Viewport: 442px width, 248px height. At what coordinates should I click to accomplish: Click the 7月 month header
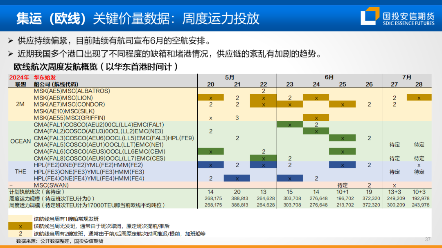pyautogui.click(x=407, y=77)
